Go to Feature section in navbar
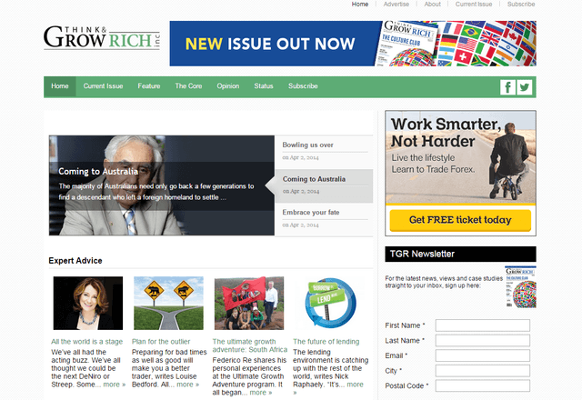 coord(149,86)
